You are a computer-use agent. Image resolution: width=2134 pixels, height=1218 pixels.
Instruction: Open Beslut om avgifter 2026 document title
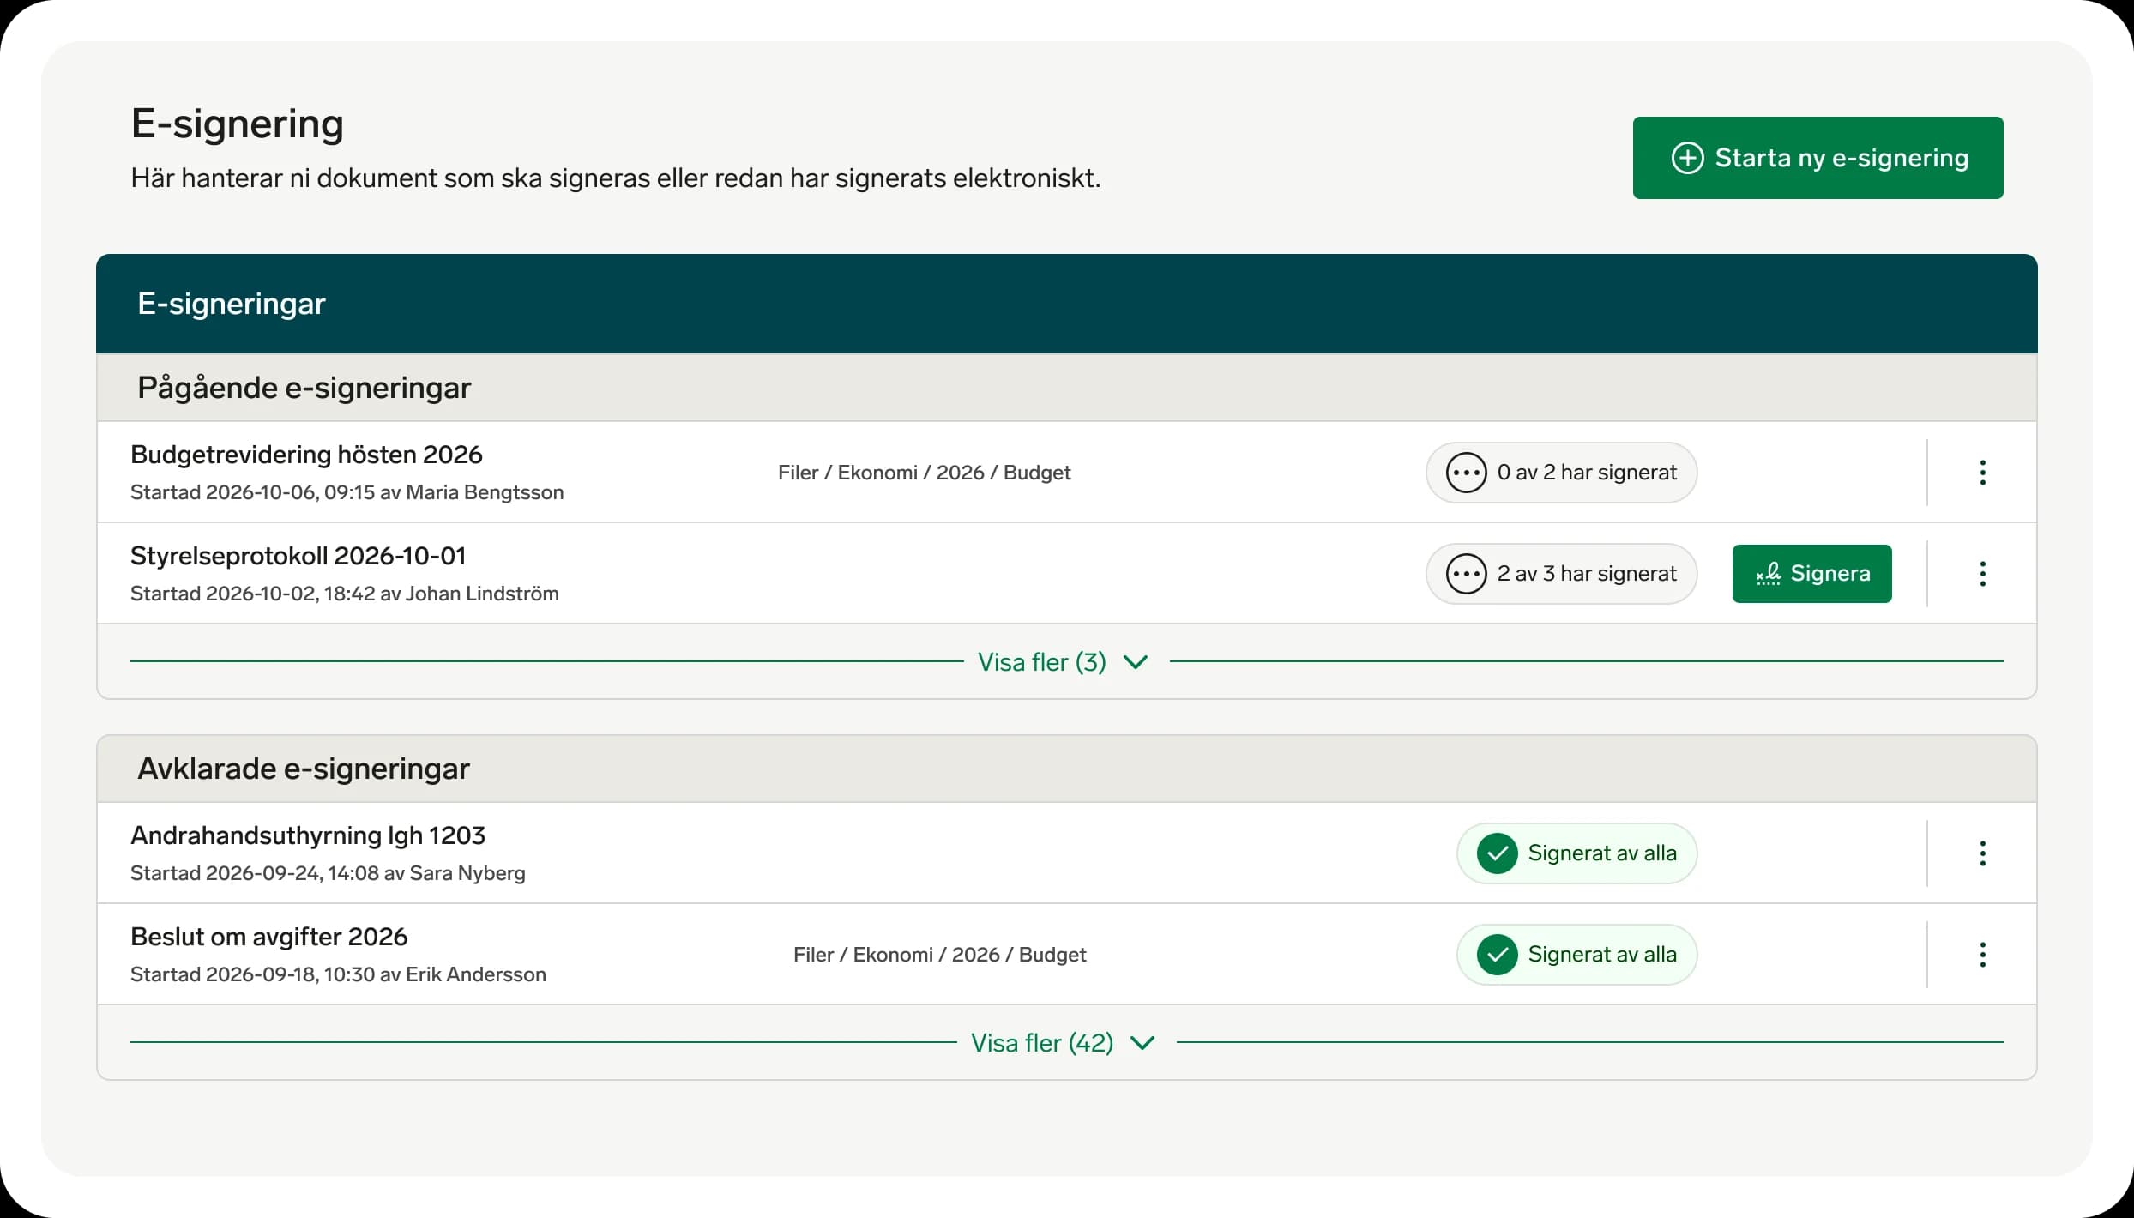point(268,937)
